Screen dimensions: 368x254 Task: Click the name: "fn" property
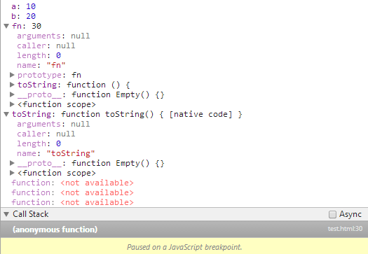pos(41,65)
